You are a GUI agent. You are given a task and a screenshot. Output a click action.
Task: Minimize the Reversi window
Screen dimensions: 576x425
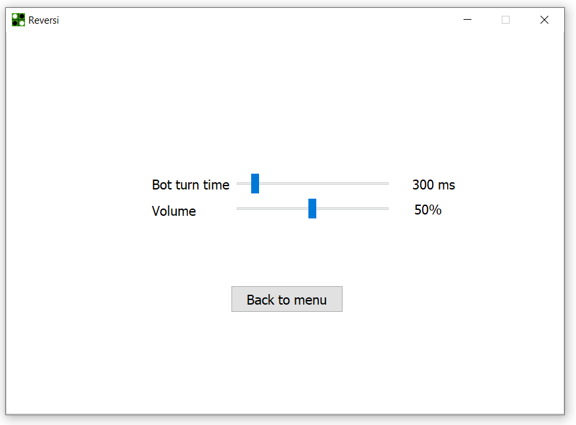pyautogui.click(x=468, y=20)
